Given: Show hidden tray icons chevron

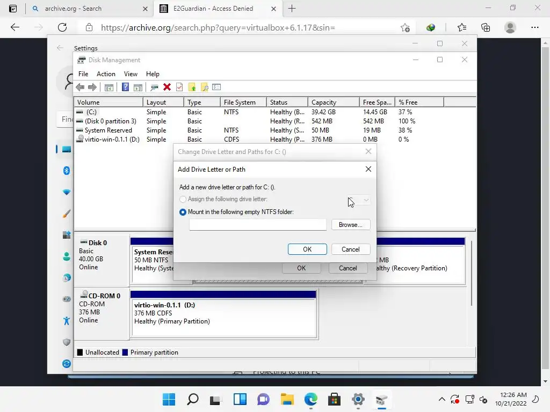Looking at the screenshot, I should [x=442, y=399].
